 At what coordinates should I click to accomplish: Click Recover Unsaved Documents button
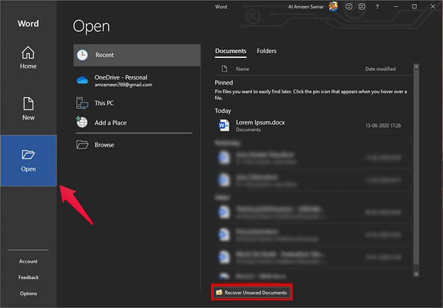coord(251,292)
